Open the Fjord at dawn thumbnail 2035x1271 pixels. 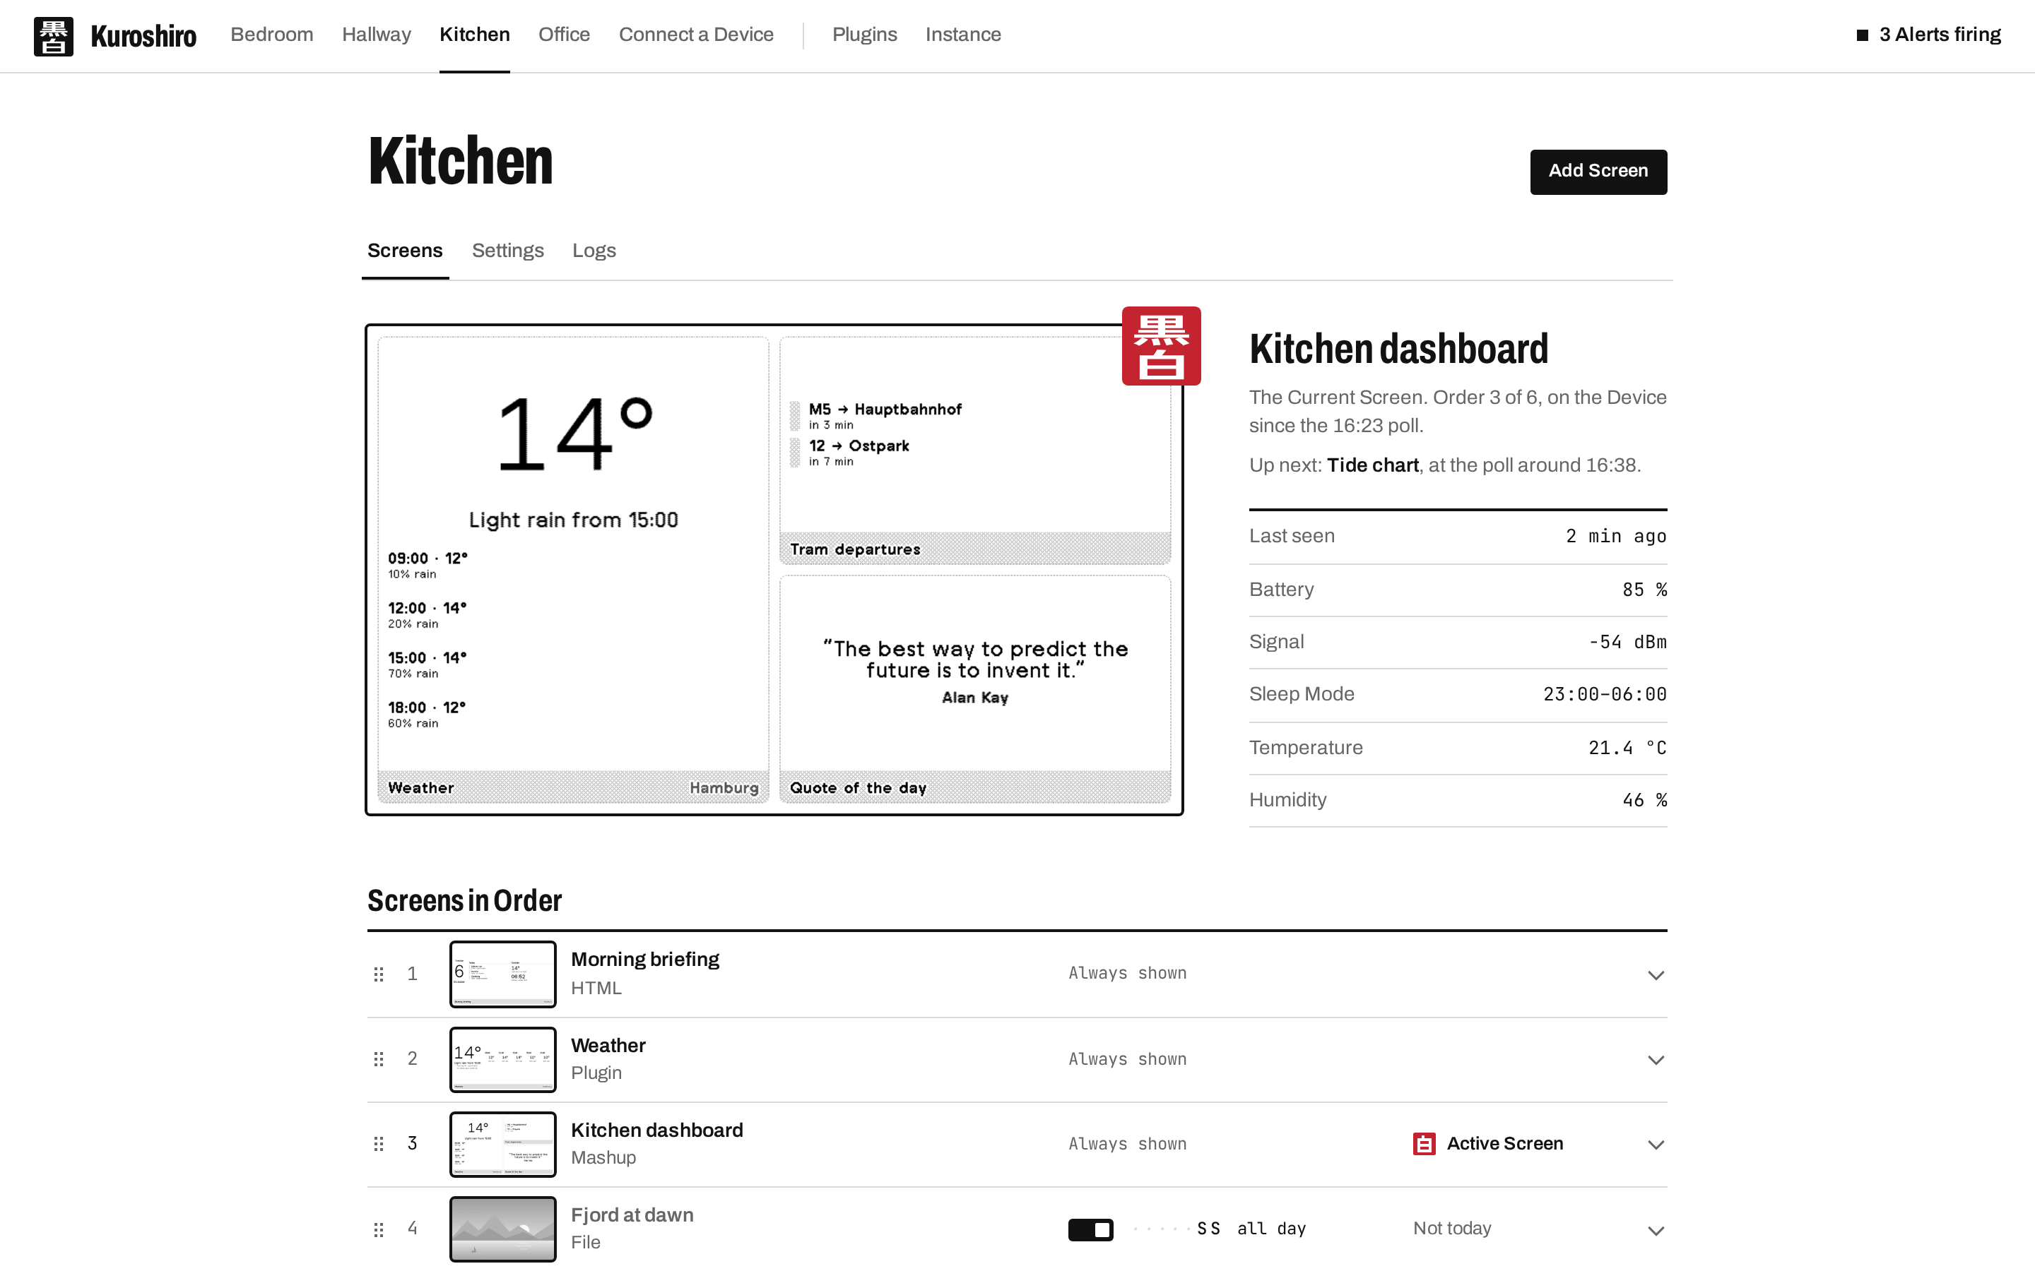pos(503,1229)
